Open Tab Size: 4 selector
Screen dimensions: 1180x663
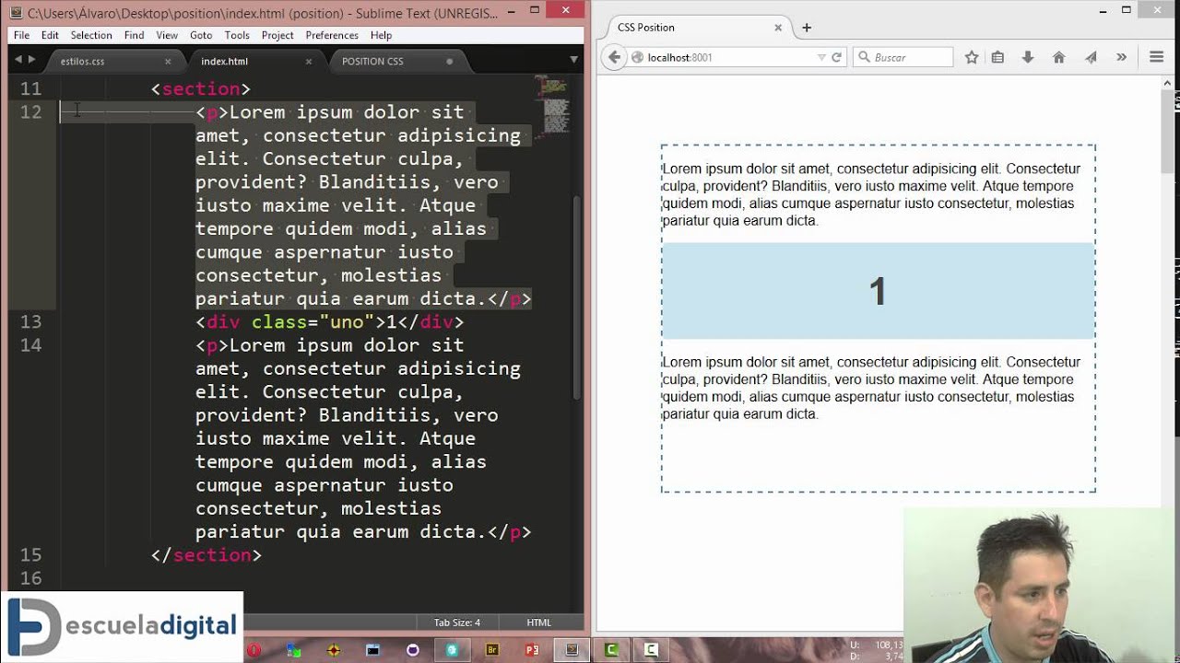coord(457,622)
